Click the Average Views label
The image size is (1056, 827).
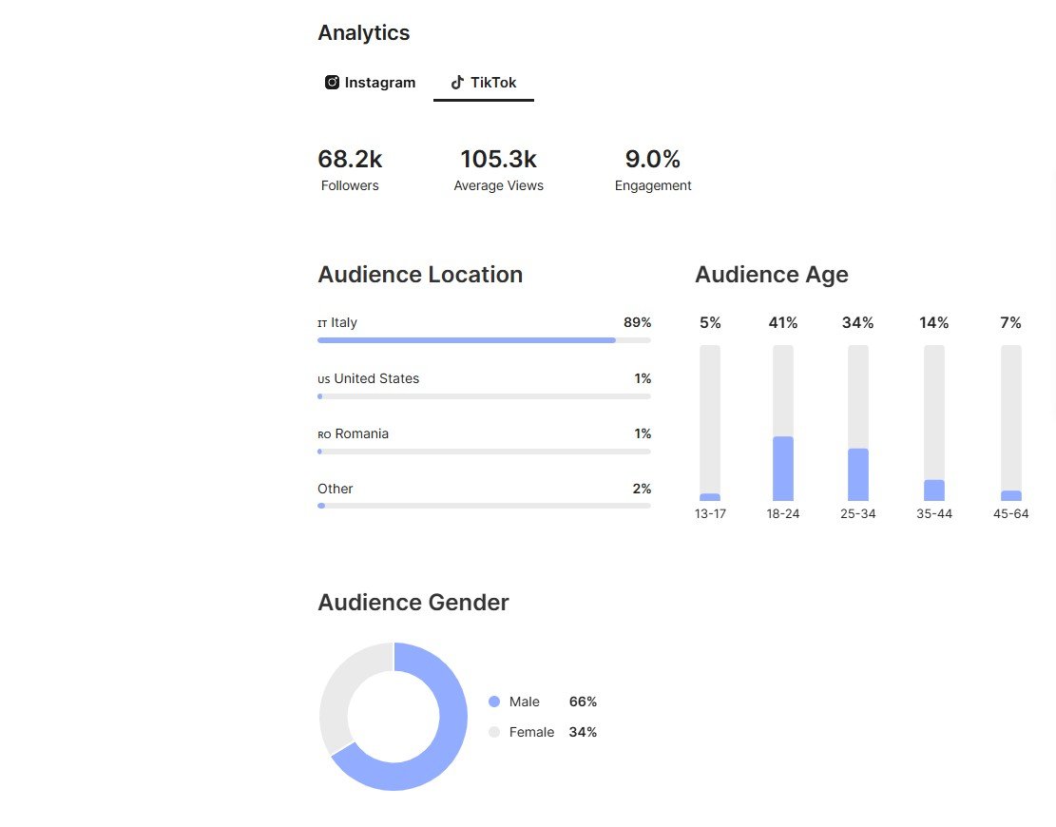click(498, 186)
